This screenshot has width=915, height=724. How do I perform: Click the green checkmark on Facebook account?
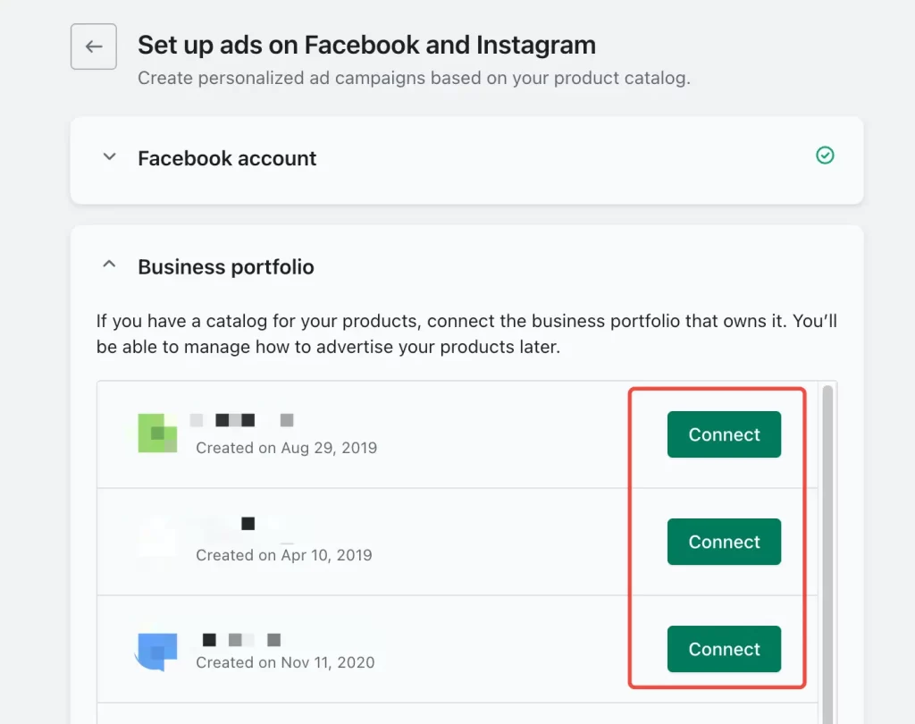[825, 156]
